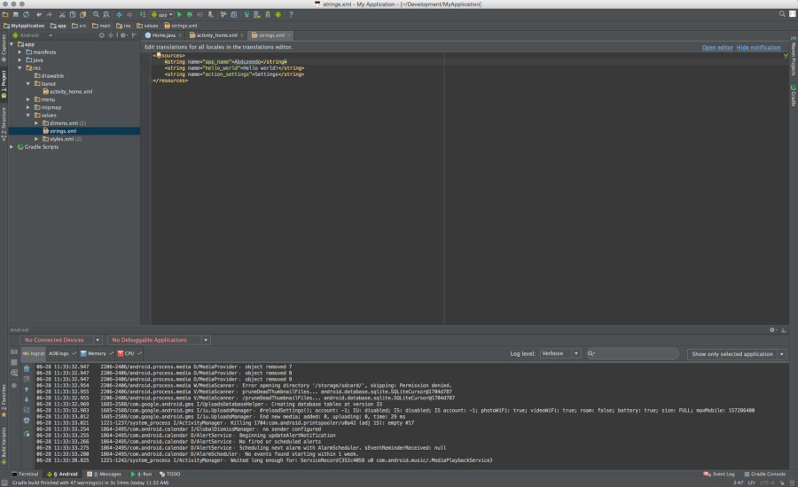Open the Android Device Monitor icon
798x487 pixels.
click(278, 15)
